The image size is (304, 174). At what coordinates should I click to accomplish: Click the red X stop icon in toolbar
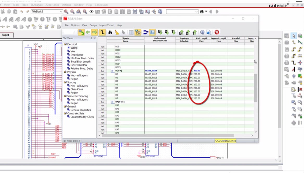tap(217, 32)
